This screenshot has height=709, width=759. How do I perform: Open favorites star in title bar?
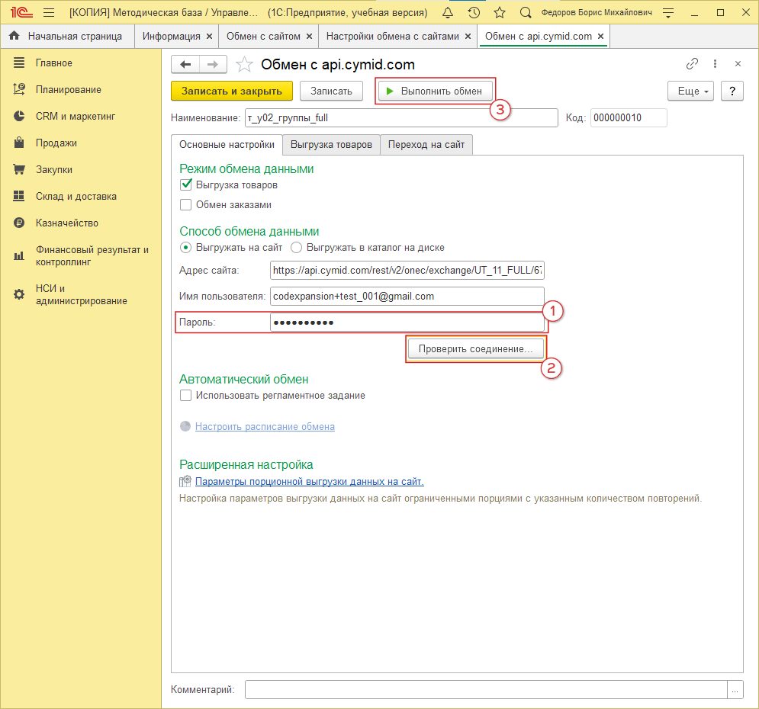point(500,13)
